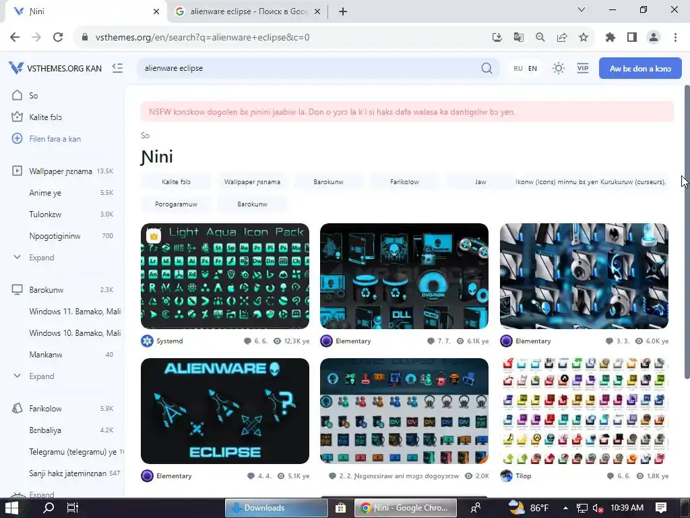The image size is (690, 518).
Task: Click the share page icon in the address bar
Action: pos(561,37)
